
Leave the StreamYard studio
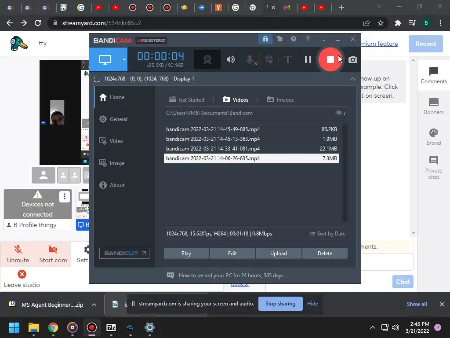pos(22,279)
